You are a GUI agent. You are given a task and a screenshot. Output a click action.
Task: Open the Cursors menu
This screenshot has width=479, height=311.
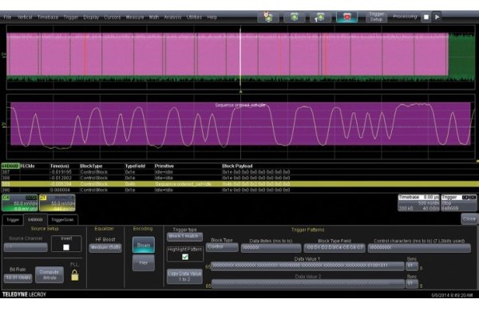[x=113, y=17]
